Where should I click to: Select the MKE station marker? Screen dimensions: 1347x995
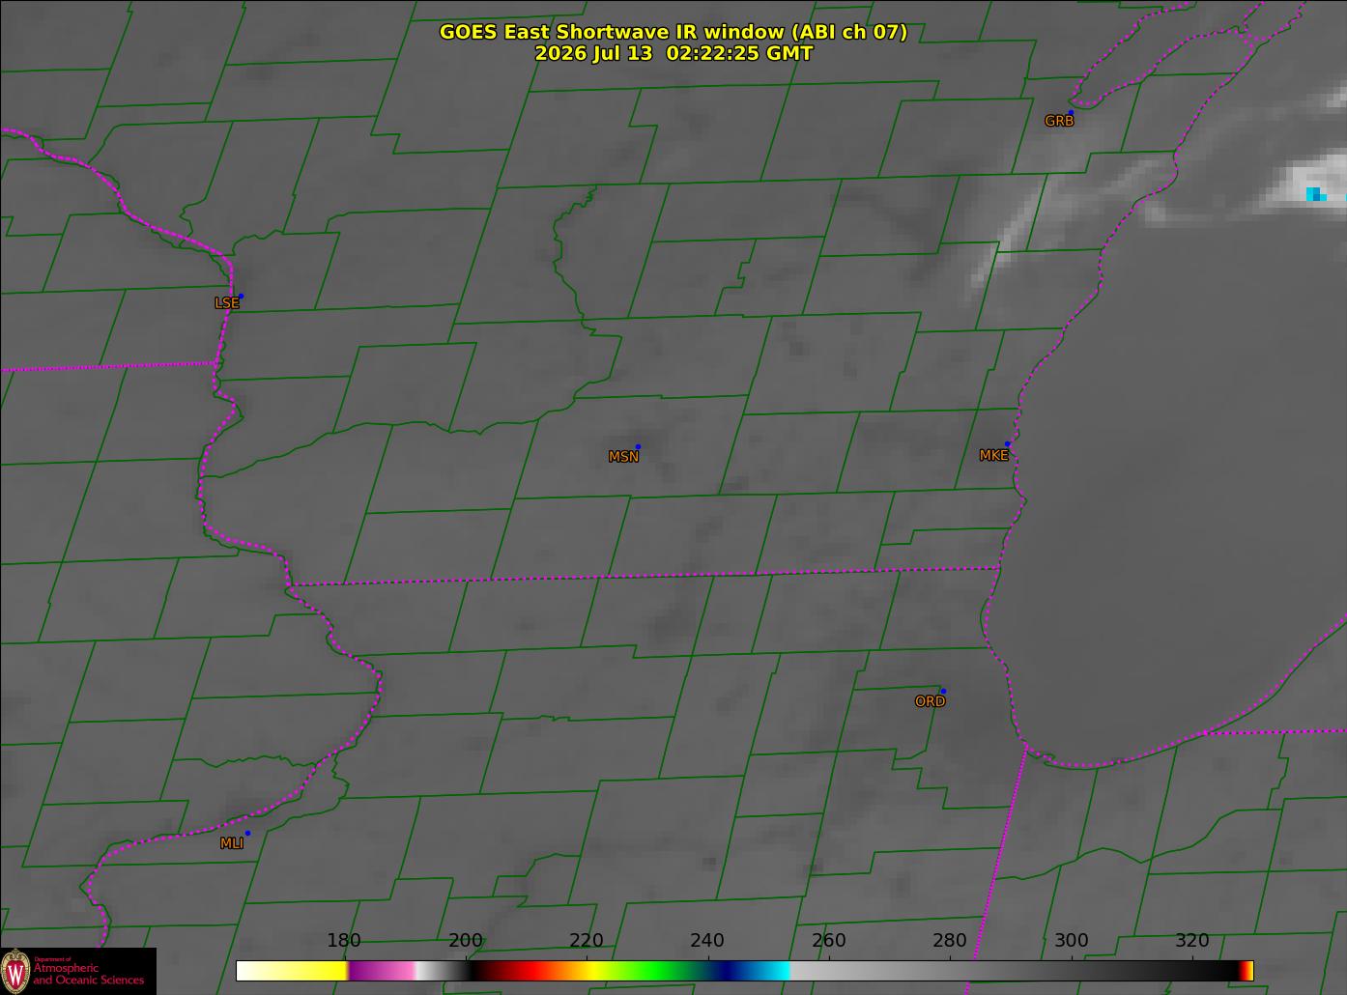click(x=1007, y=444)
